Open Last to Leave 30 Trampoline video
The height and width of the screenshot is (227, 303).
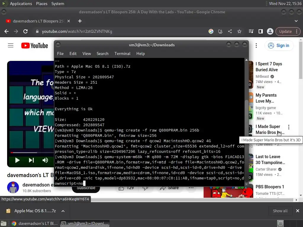click(x=270, y=160)
